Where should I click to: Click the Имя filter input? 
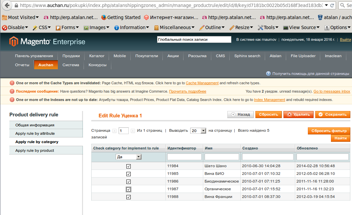[222, 157]
